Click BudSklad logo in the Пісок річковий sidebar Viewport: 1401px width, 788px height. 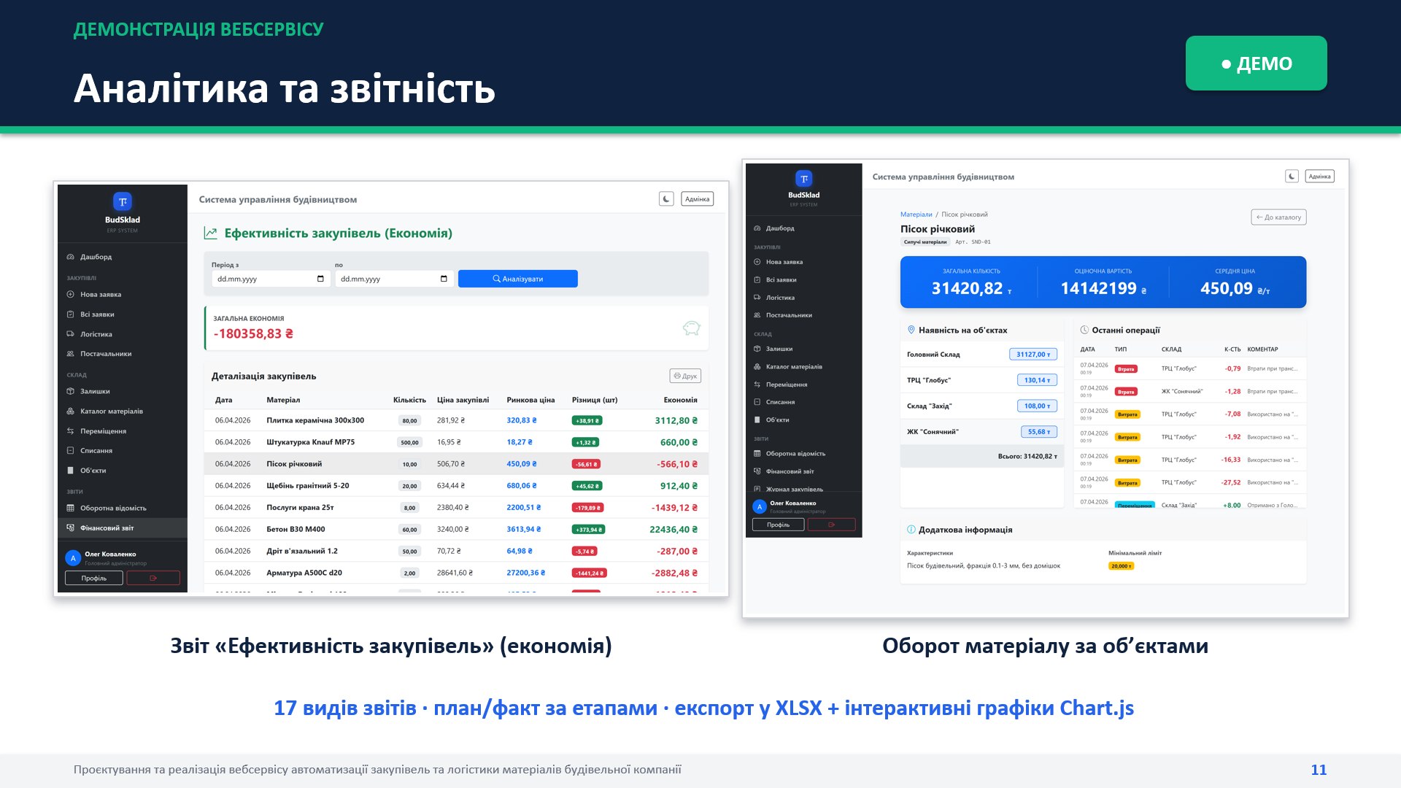pyautogui.click(x=803, y=178)
